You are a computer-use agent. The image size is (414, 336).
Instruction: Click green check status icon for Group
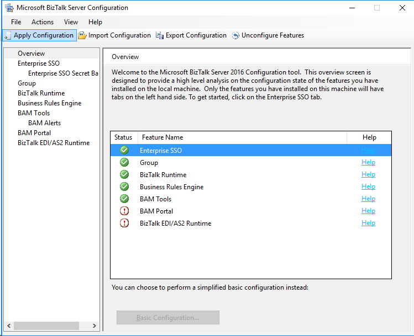124,162
